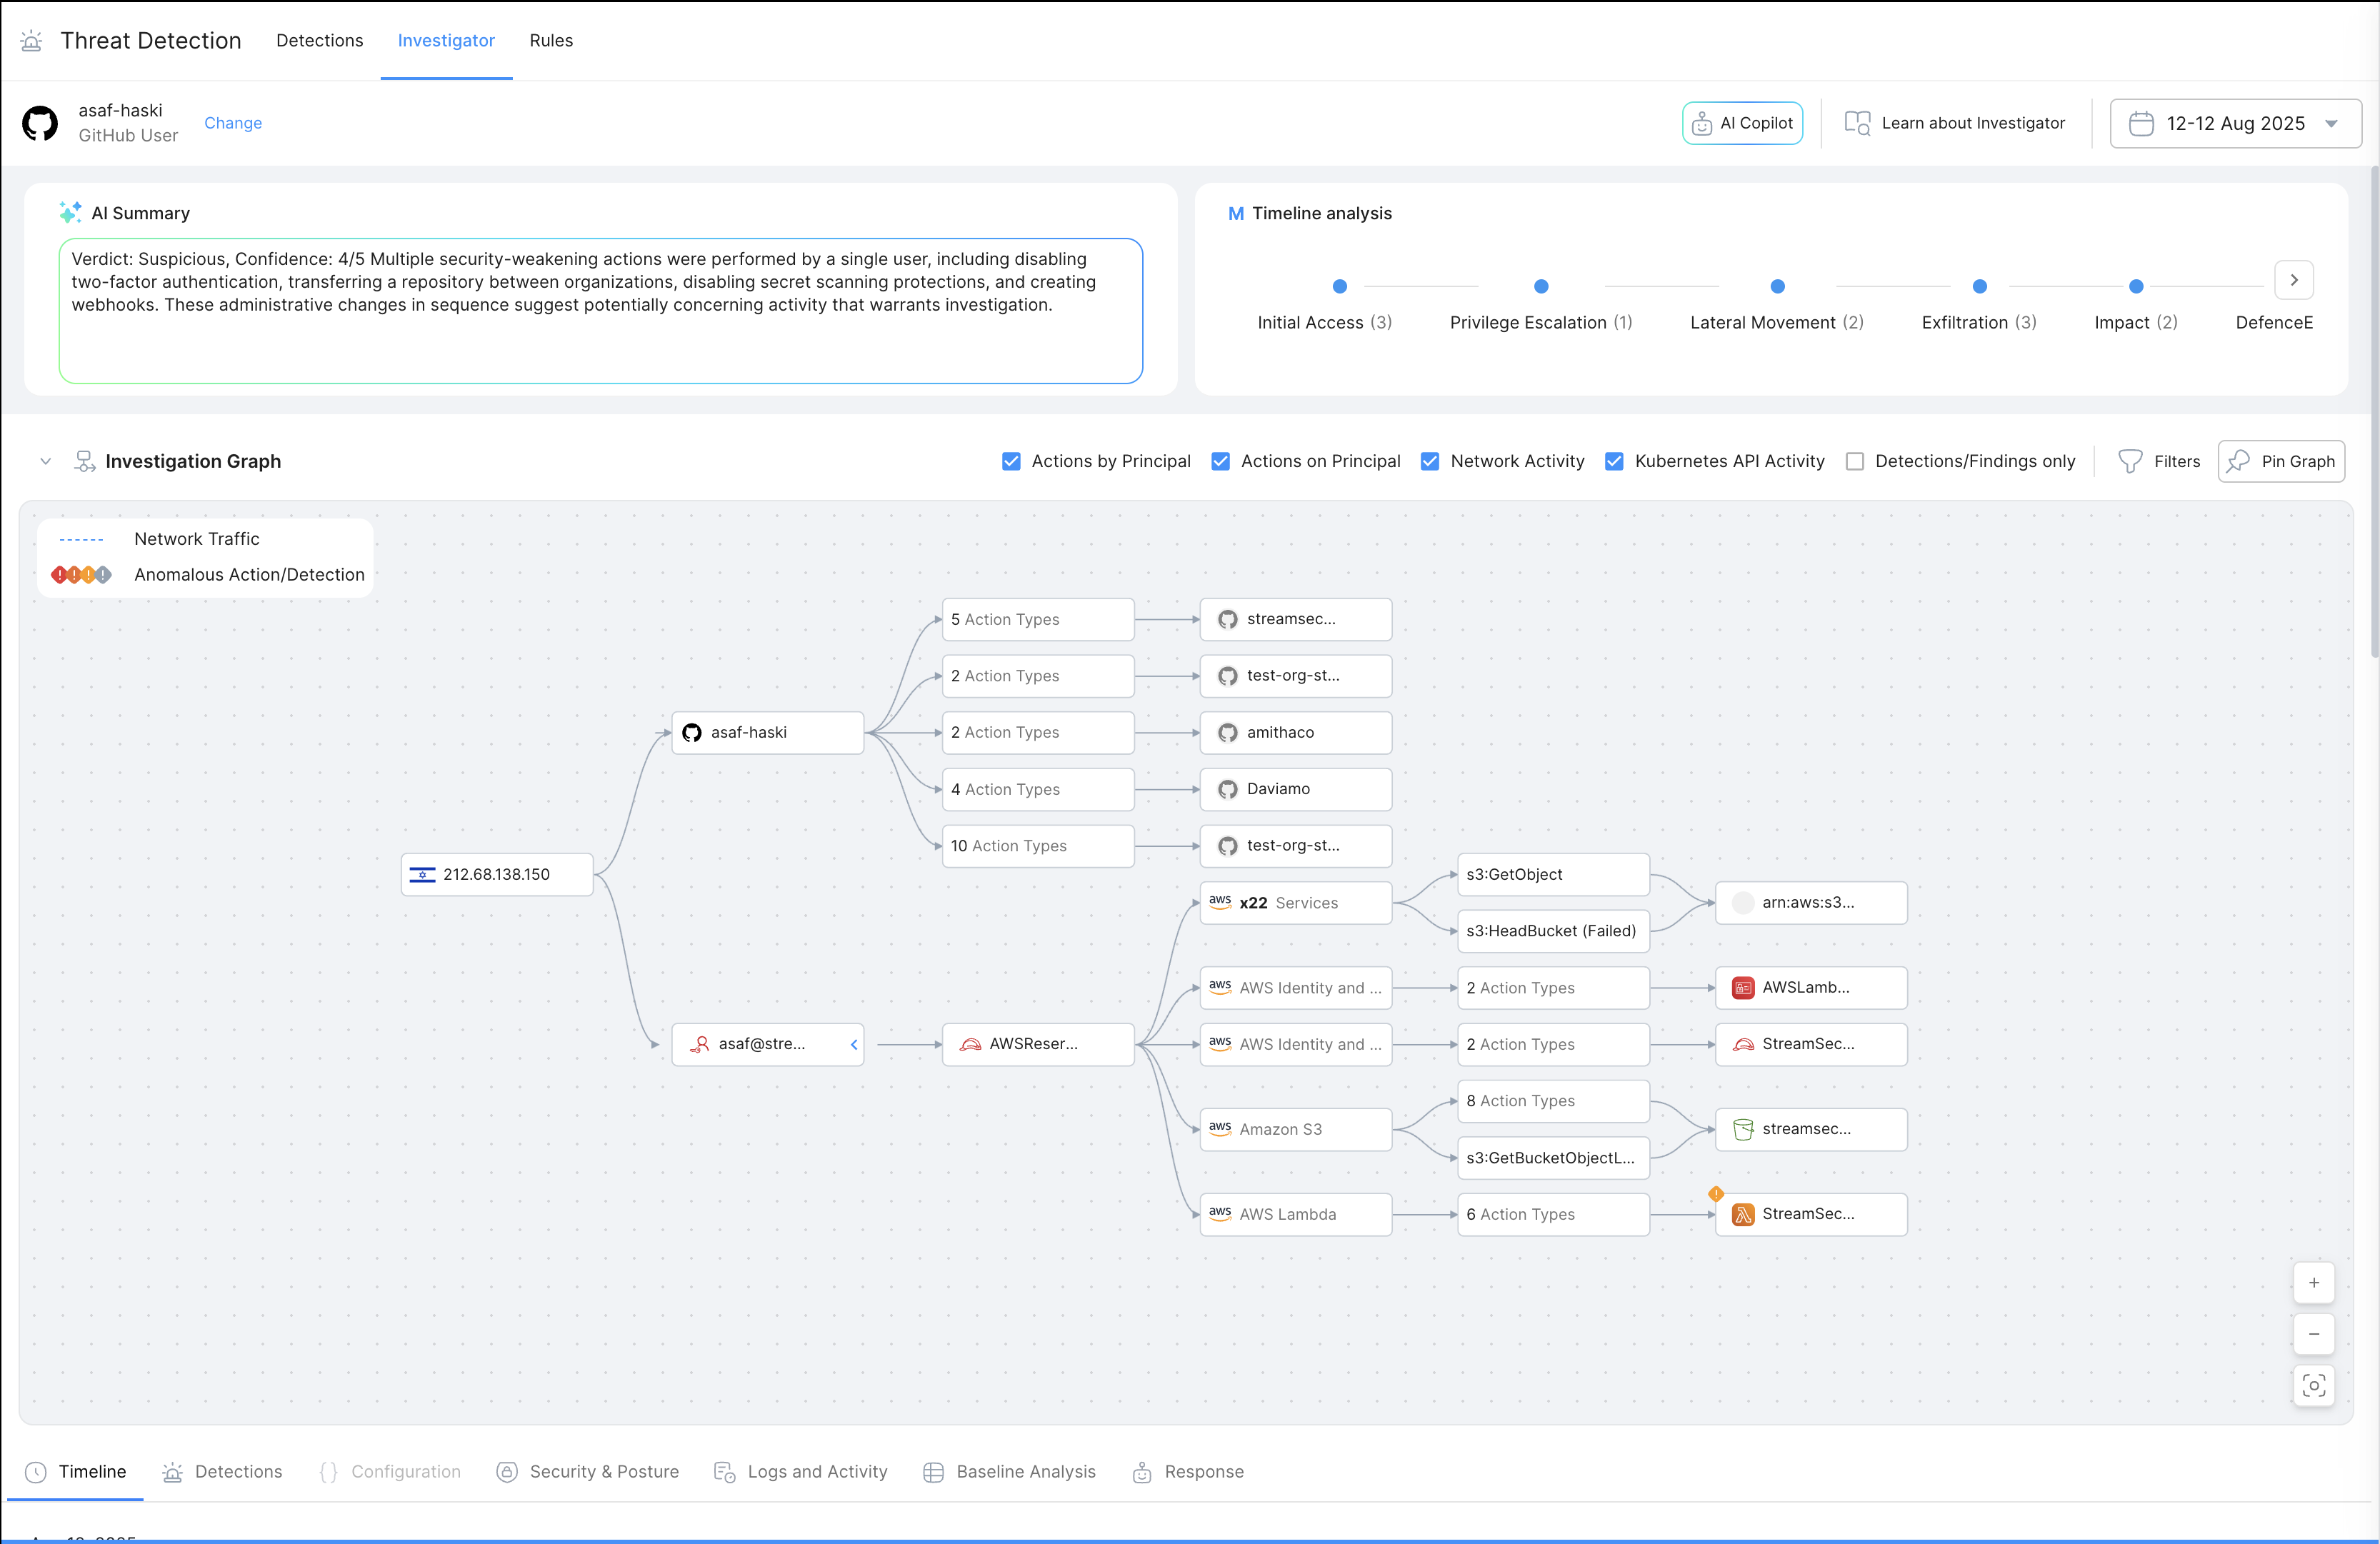Screen dimensions: 2380x1544
Task: Select the streamsec... S3 bucket node
Action: click(x=1811, y=1129)
